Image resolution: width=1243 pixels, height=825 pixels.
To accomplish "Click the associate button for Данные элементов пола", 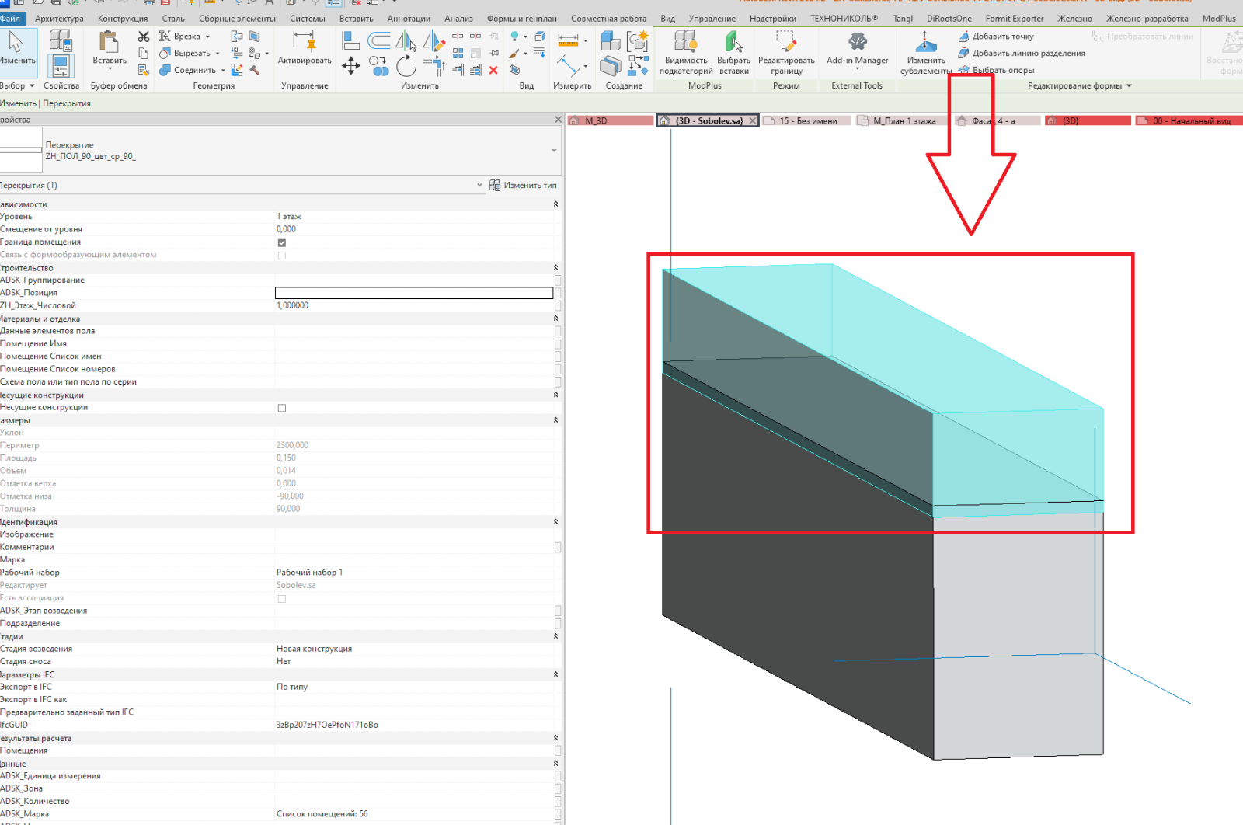I will tap(558, 331).
